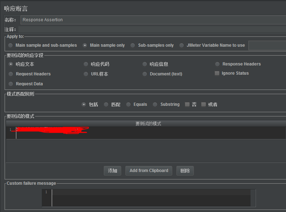The height and width of the screenshot is (212, 286).
Task: Select 响应代码 response field radio
Action: [x=86, y=64]
